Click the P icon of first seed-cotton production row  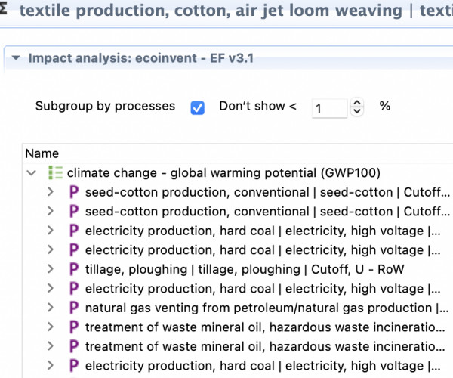tap(74, 192)
